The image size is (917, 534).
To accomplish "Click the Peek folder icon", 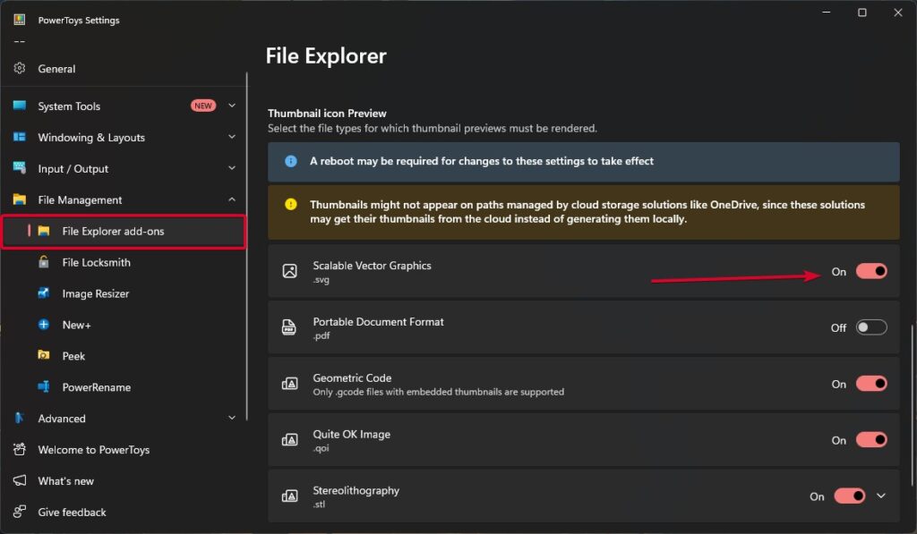I will coord(44,355).
